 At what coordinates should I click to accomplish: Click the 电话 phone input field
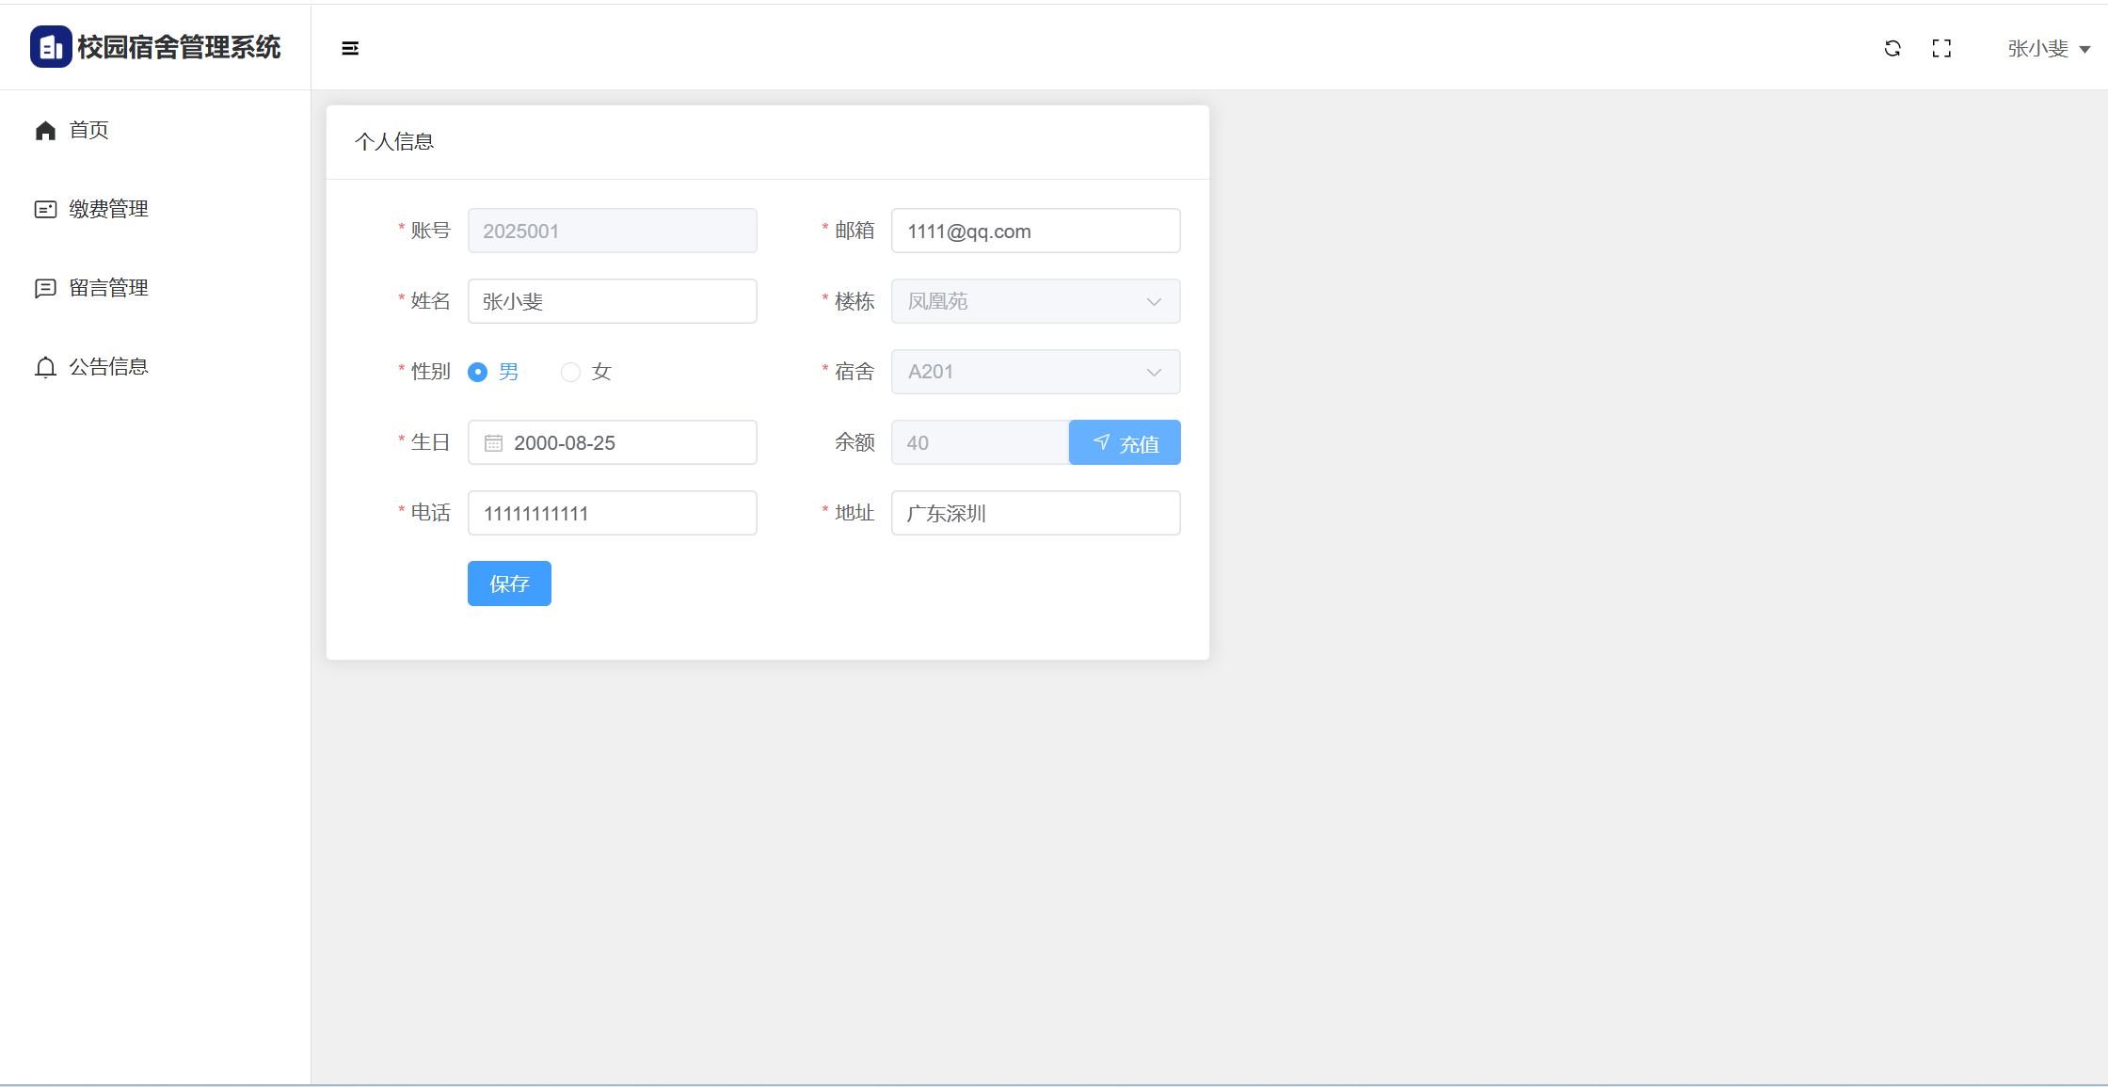612,514
